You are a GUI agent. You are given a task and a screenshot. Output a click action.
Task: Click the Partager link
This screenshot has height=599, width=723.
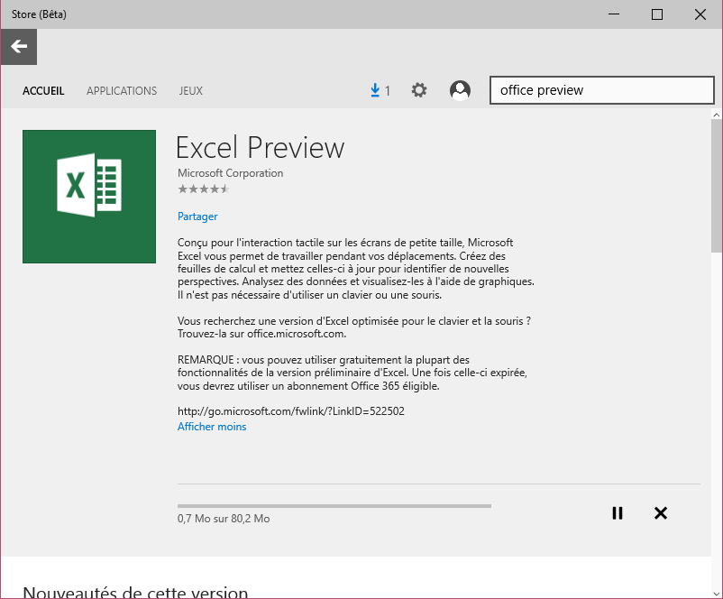(x=197, y=217)
